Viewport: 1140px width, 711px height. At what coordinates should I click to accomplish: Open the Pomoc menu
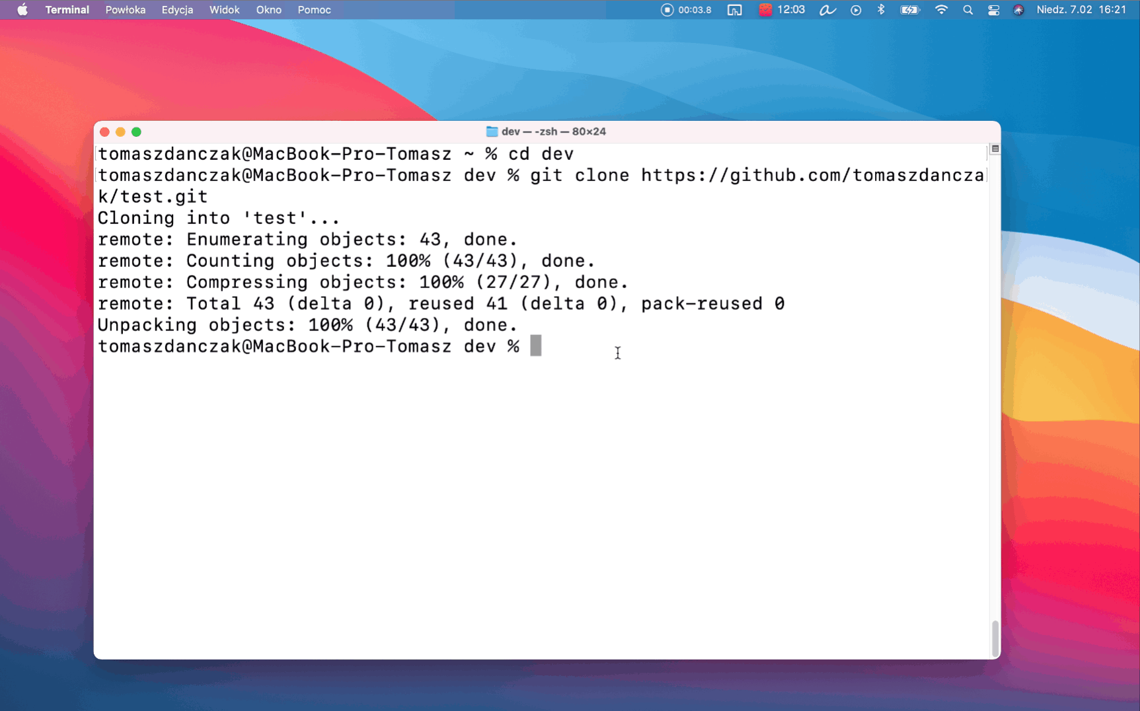(x=314, y=10)
